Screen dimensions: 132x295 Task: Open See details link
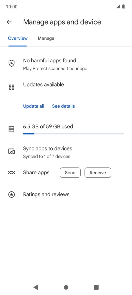(x=63, y=106)
